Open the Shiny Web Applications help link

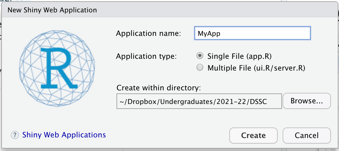click(x=64, y=135)
